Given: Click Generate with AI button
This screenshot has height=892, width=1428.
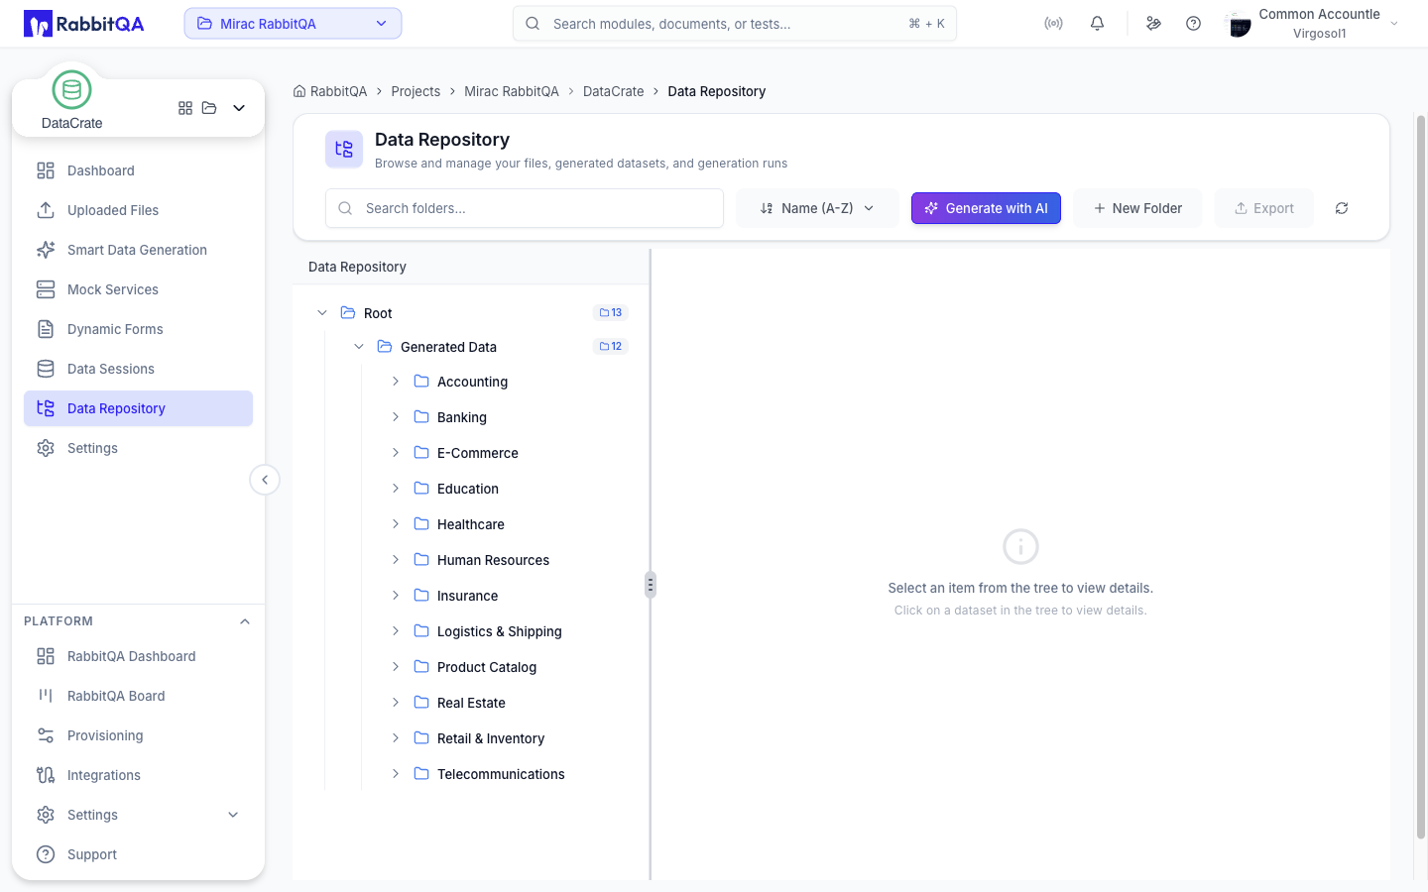Looking at the screenshot, I should (x=986, y=208).
